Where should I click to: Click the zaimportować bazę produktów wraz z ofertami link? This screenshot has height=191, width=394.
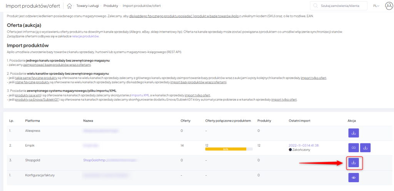point(57,65)
